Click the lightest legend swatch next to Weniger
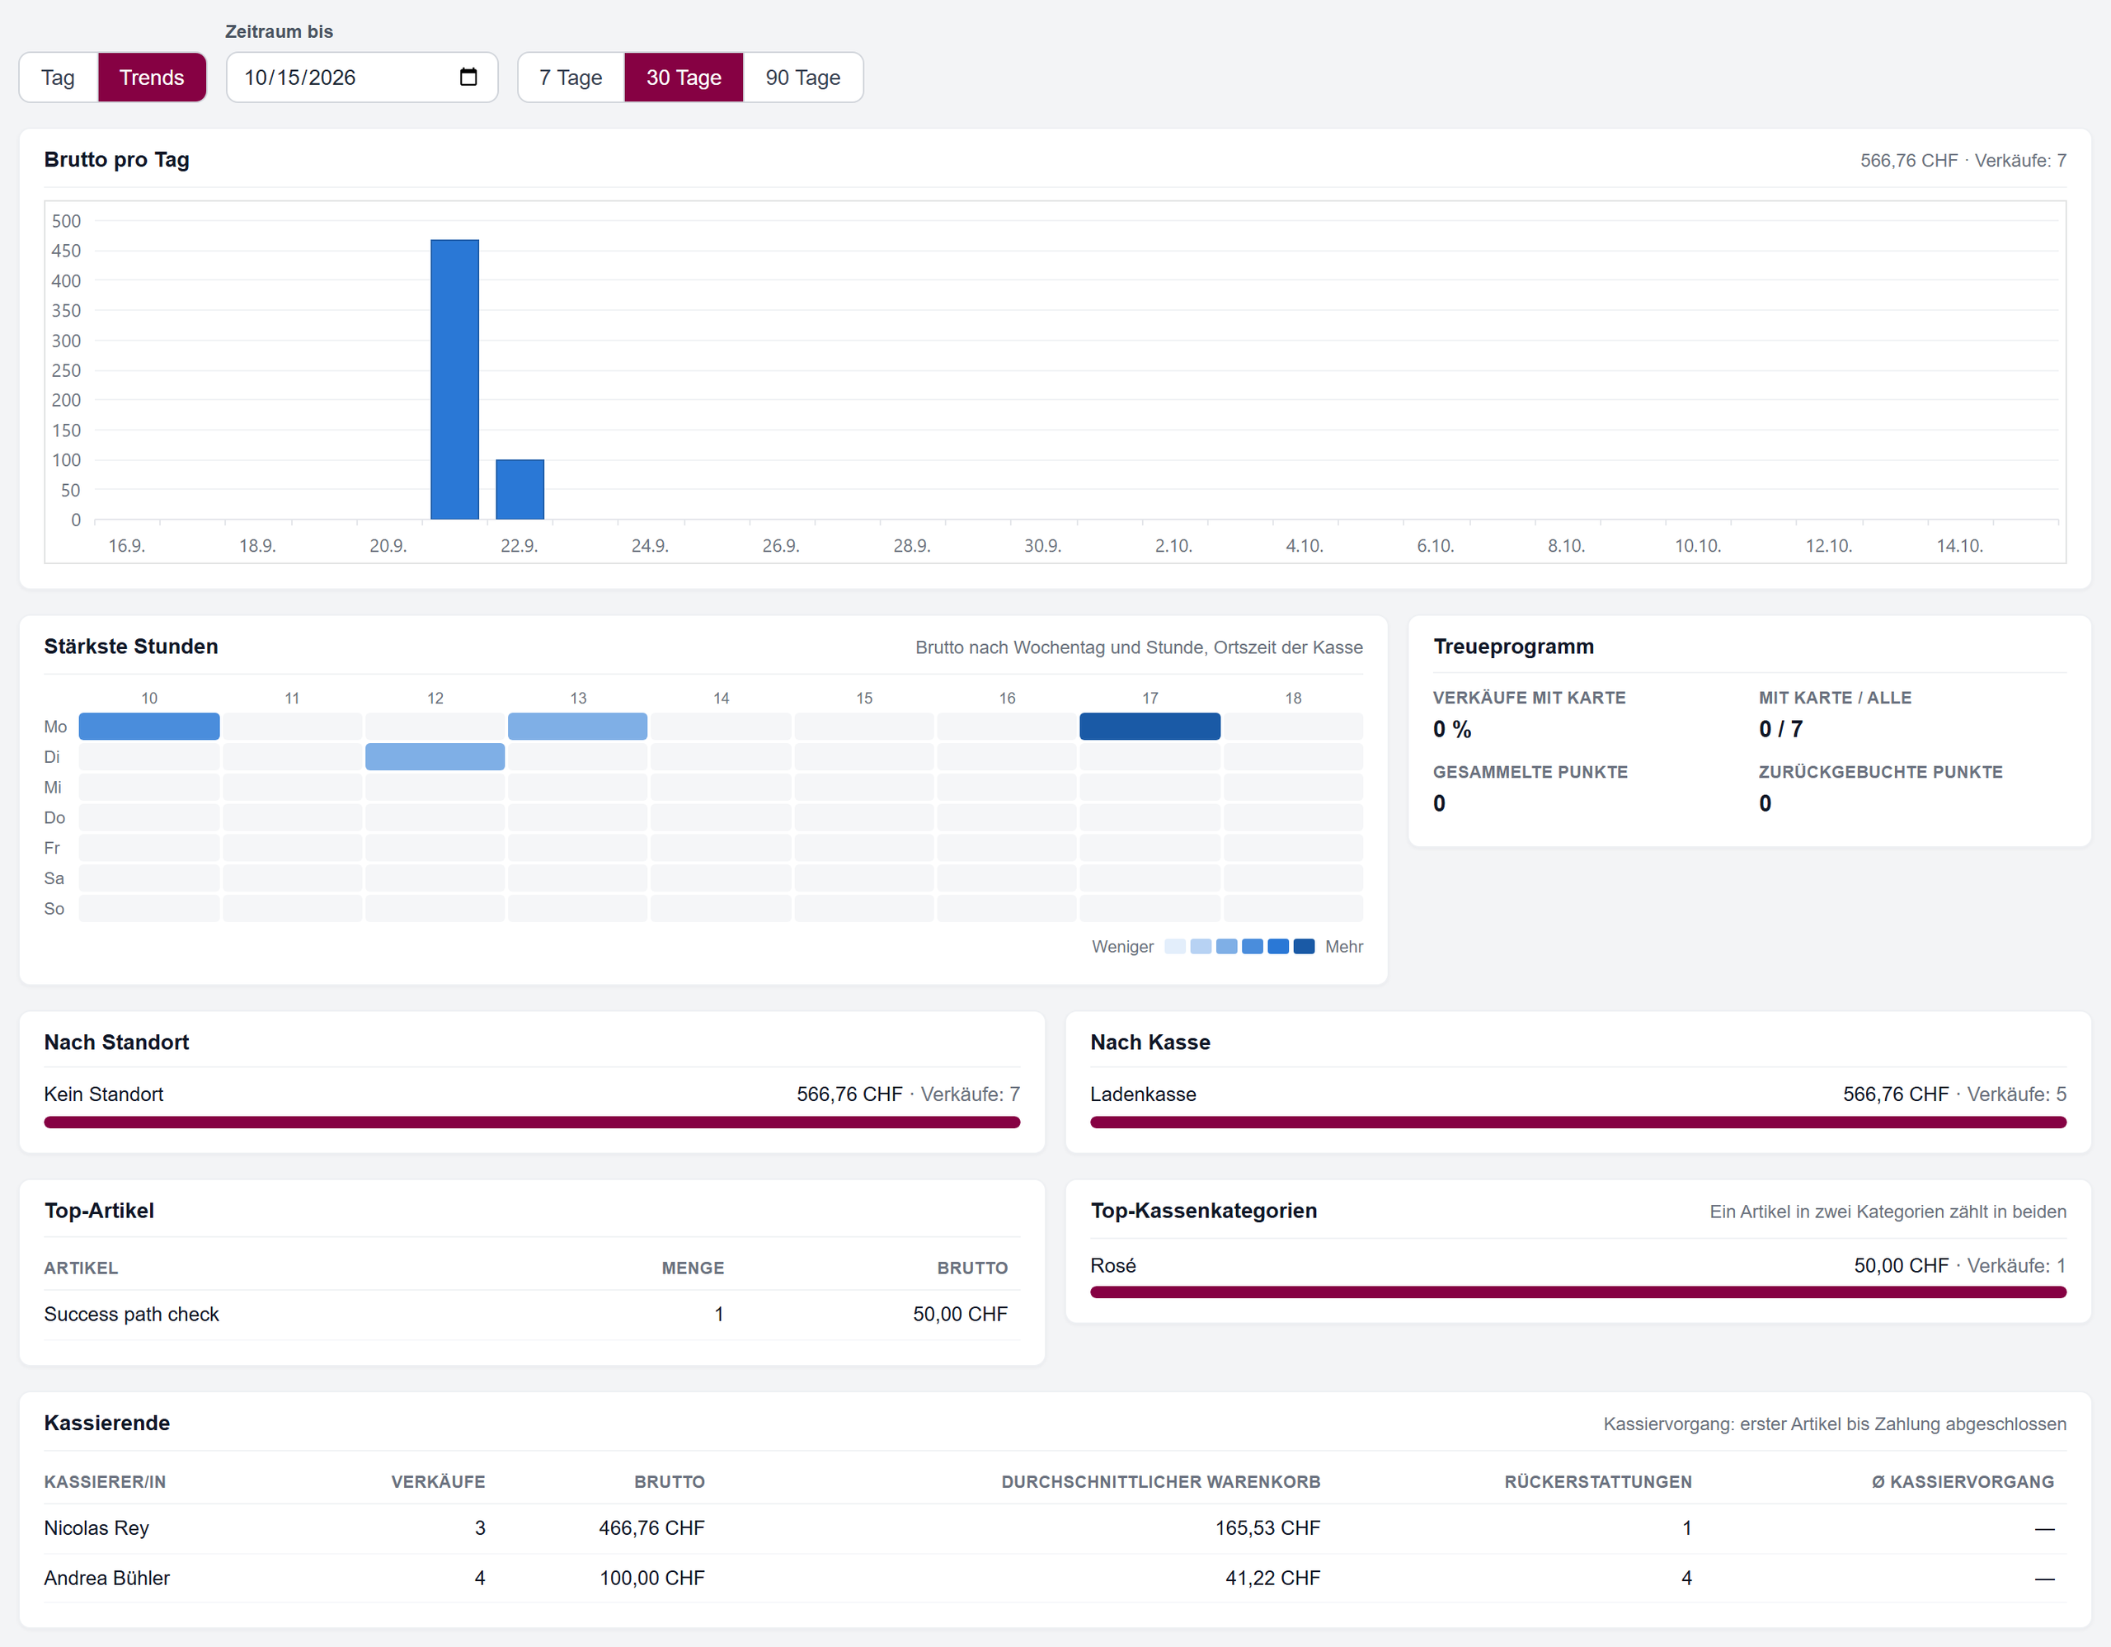 pos(1175,946)
